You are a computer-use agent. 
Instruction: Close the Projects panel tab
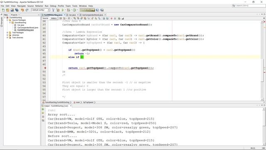pyautogui.click(x=19, y=15)
